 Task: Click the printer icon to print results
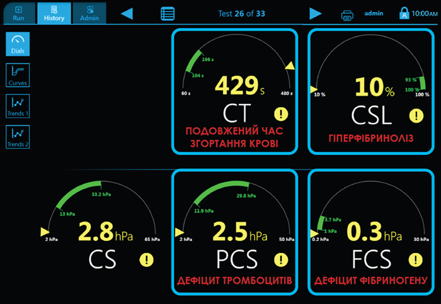click(347, 14)
